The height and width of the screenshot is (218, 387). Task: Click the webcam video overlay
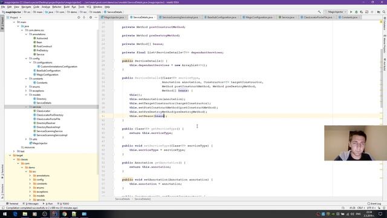click(x=356, y=143)
